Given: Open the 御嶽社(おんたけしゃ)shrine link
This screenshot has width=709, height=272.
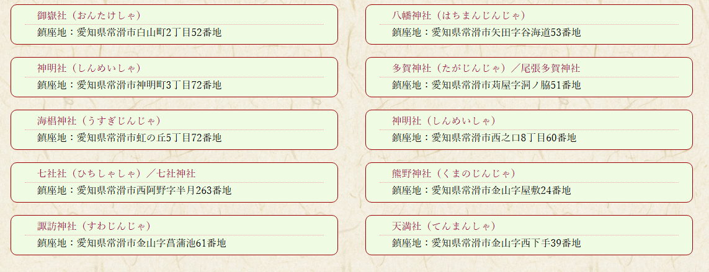Looking at the screenshot, I should click(x=89, y=15).
